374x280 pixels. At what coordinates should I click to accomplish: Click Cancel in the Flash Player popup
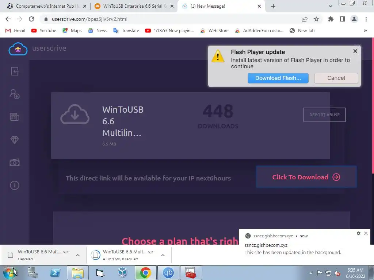(336, 78)
